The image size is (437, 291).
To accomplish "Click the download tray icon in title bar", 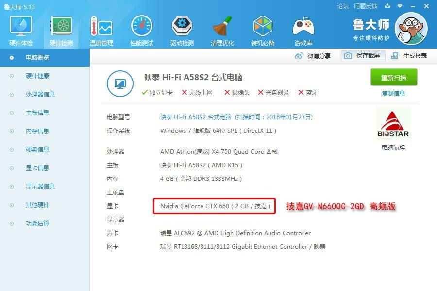I will click(387, 6).
